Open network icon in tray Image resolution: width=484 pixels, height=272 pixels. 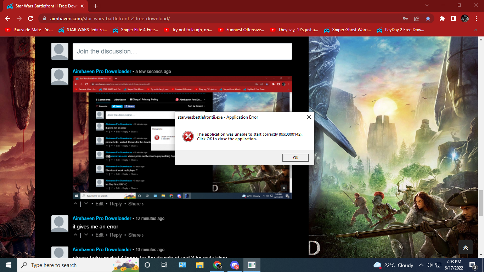coord(438,265)
